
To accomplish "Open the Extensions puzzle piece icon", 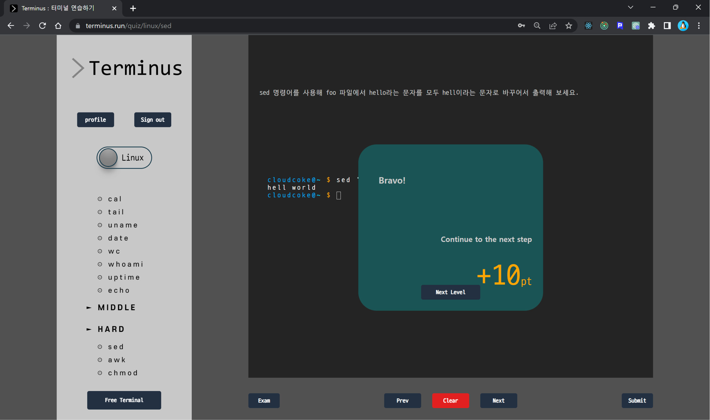I will (x=651, y=26).
